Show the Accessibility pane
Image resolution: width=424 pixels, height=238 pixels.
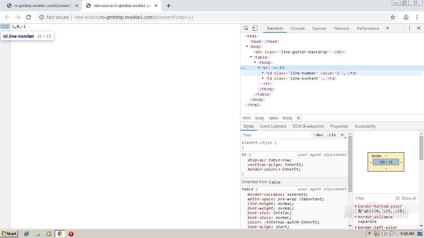point(365,126)
